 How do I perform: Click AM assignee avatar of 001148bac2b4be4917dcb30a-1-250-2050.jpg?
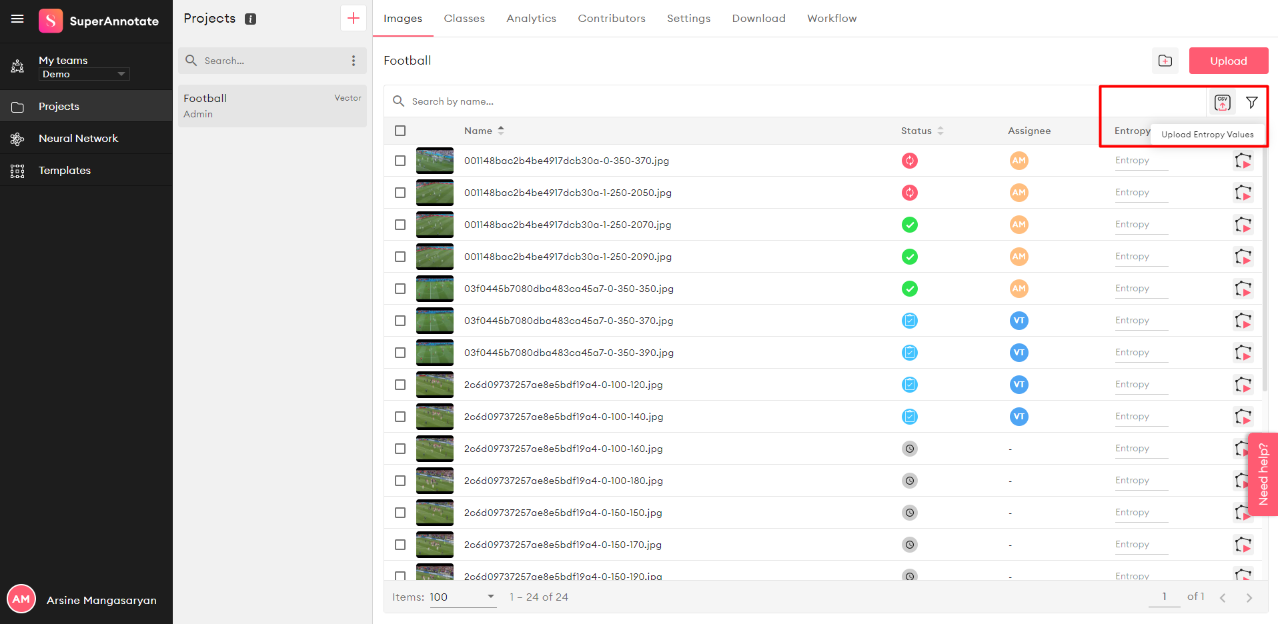[1019, 193]
